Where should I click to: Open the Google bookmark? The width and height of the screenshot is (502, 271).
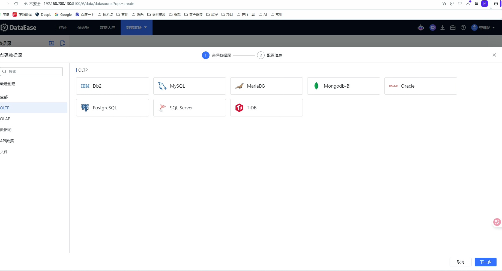click(x=63, y=14)
